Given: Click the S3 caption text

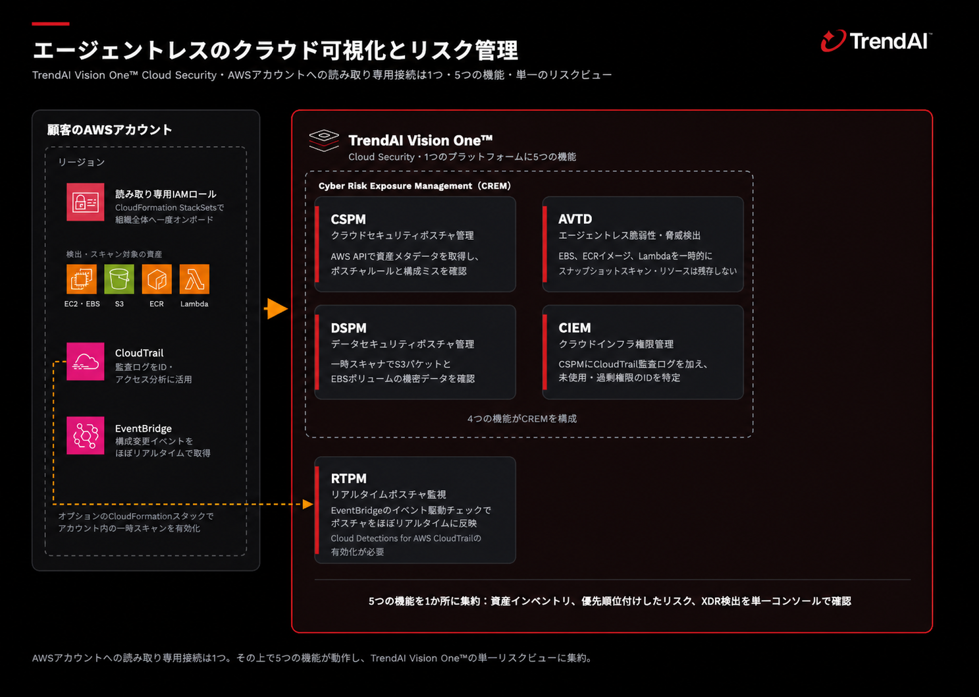Looking at the screenshot, I should (119, 304).
